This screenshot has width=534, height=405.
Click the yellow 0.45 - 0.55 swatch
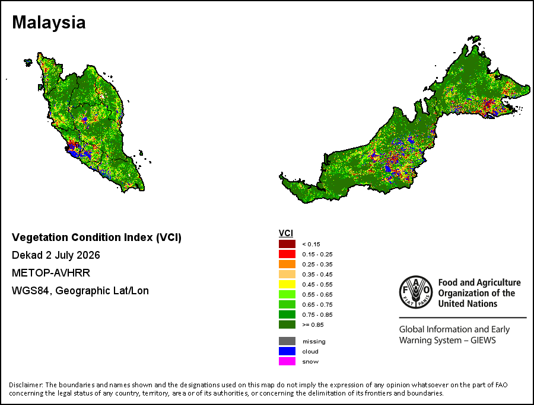pos(287,284)
